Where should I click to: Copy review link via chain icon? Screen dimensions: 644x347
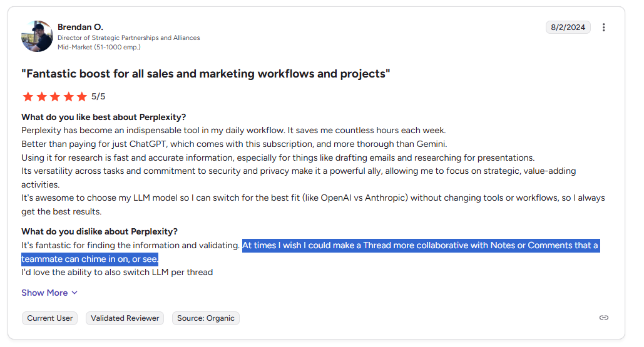point(603,318)
